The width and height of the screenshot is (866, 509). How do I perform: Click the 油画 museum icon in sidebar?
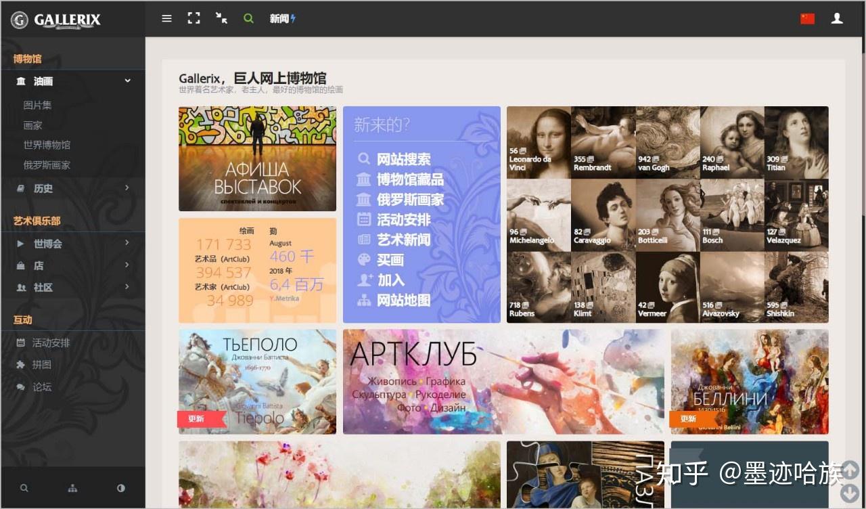pyautogui.click(x=20, y=81)
